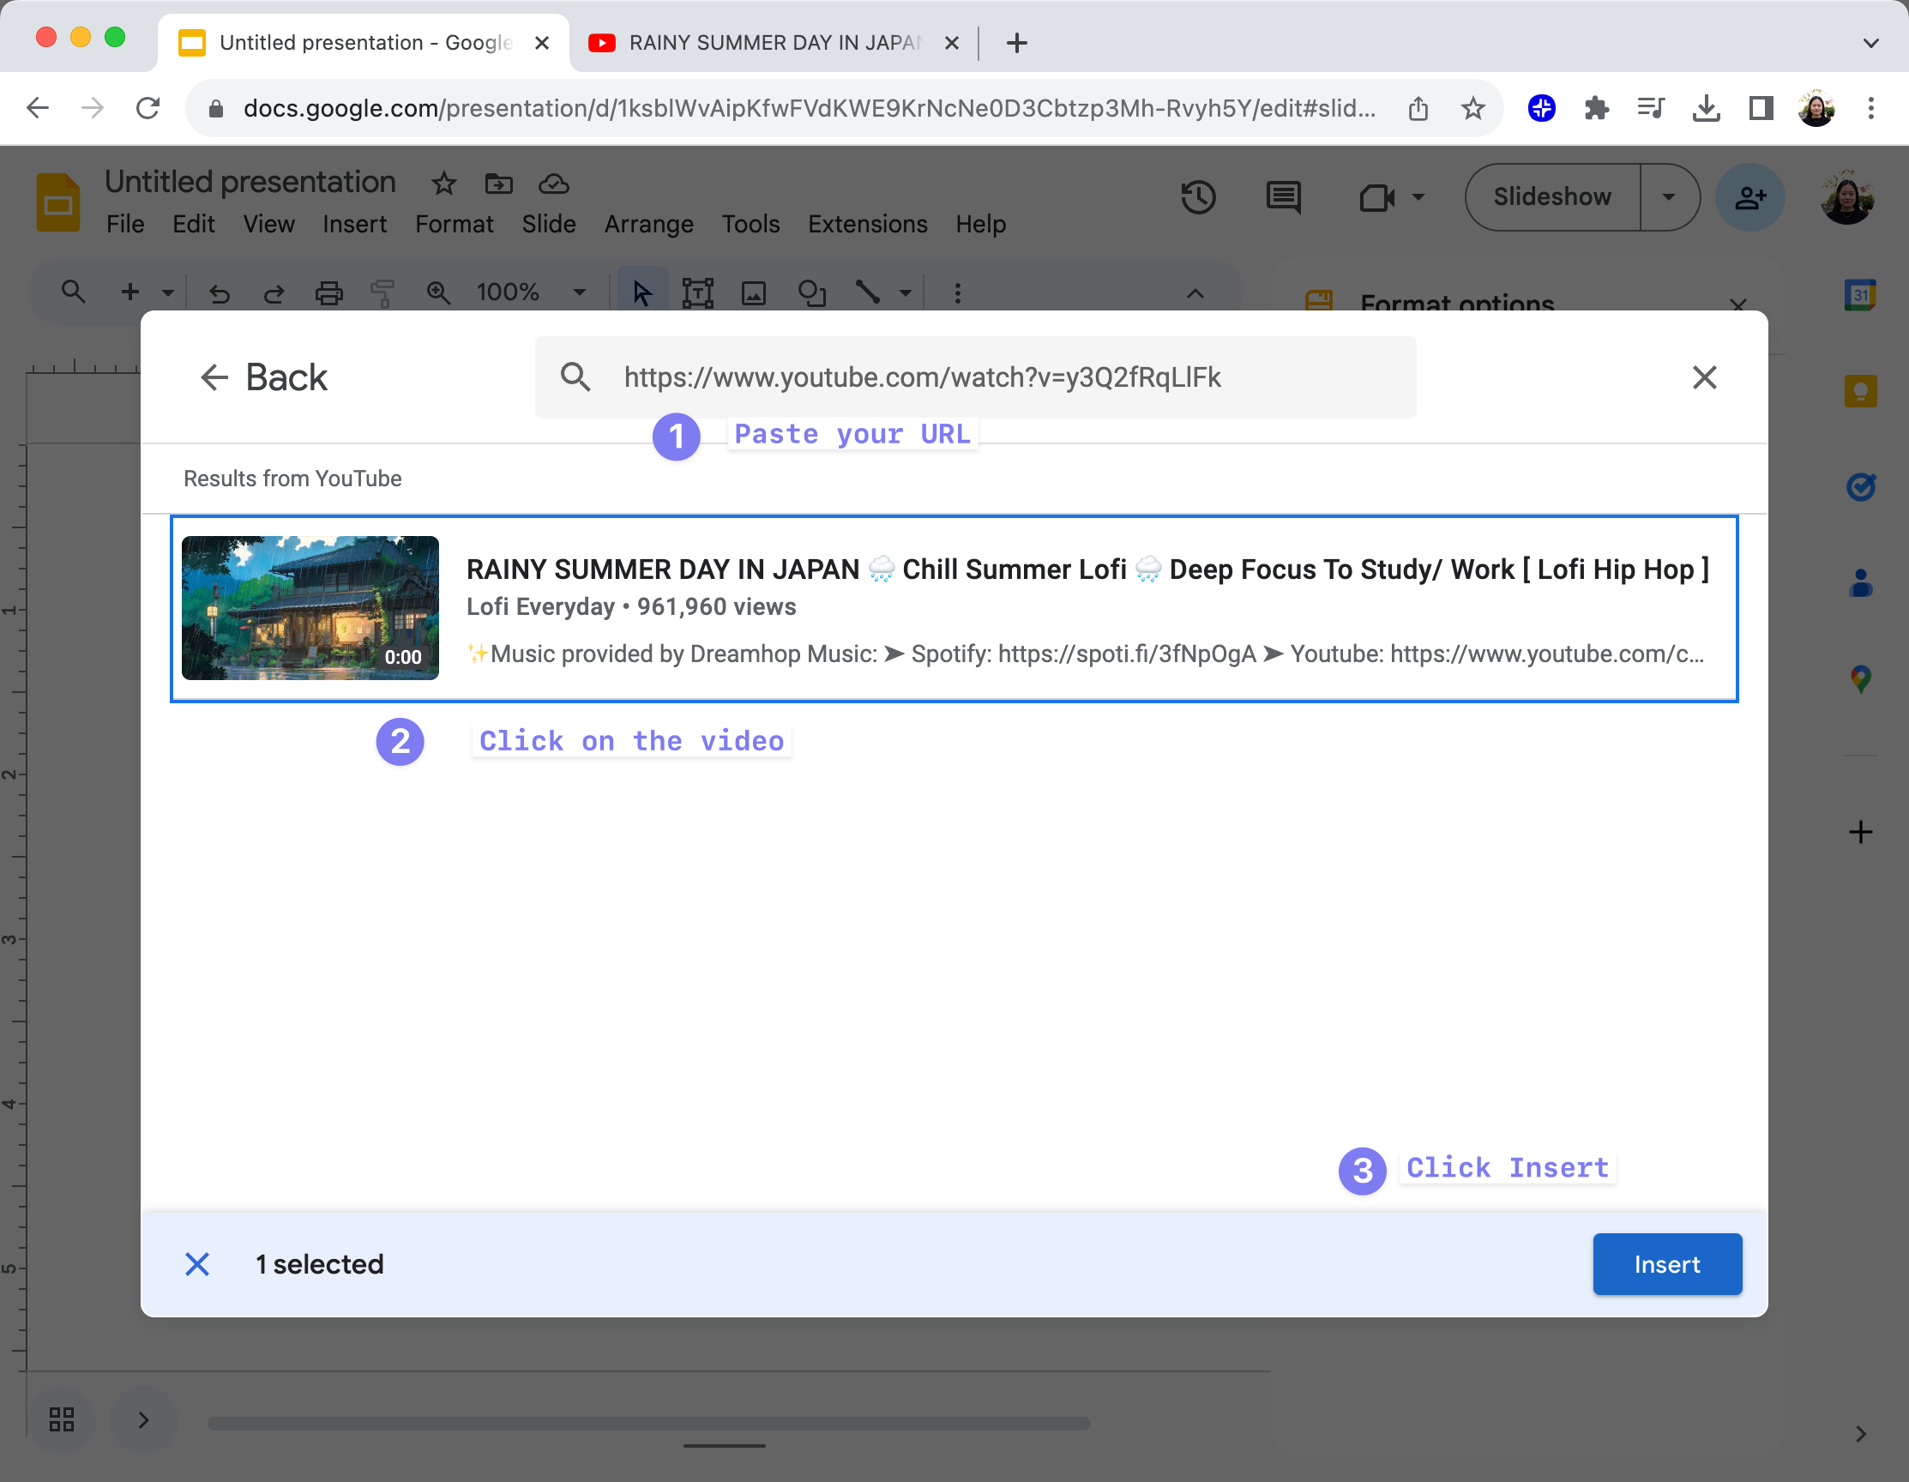Open the Slide menu
The height and width of the screenshot is (1482, 1909).
click(549, 224)
